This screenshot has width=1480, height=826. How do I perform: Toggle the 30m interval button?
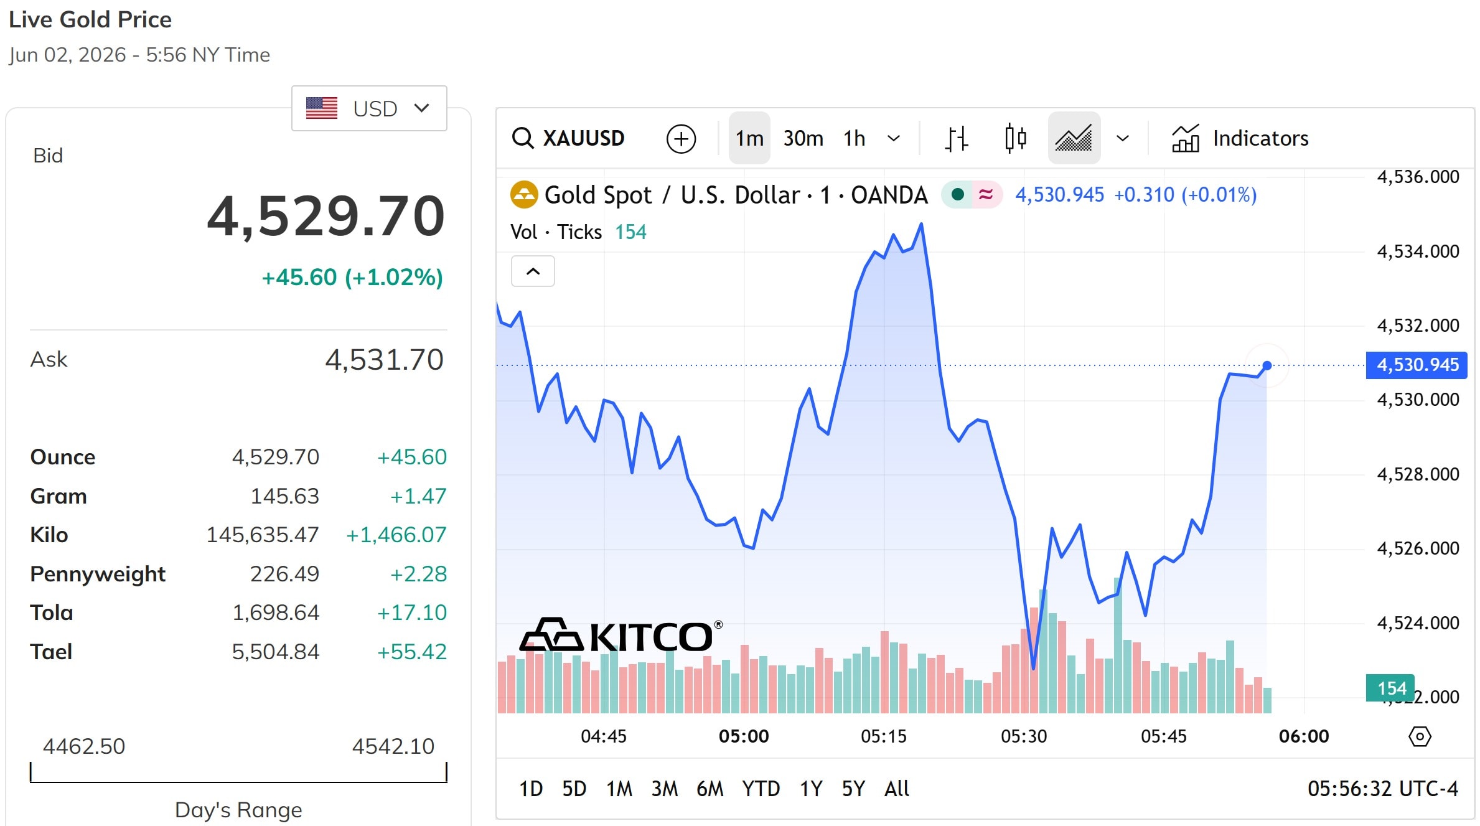(x=803, y=138)
